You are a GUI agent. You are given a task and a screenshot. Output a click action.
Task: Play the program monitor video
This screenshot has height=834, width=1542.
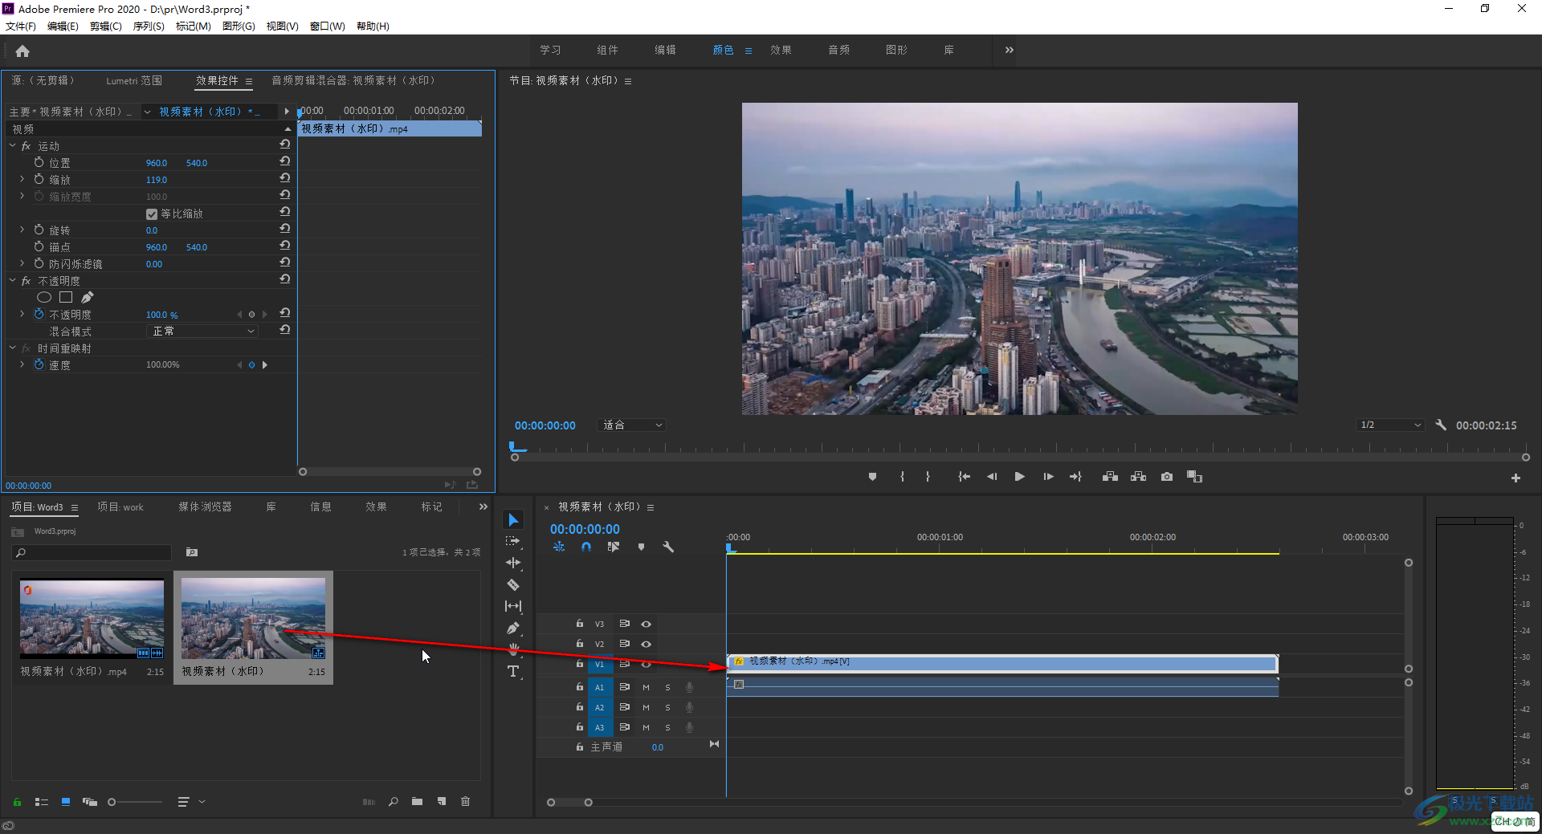1020,477
